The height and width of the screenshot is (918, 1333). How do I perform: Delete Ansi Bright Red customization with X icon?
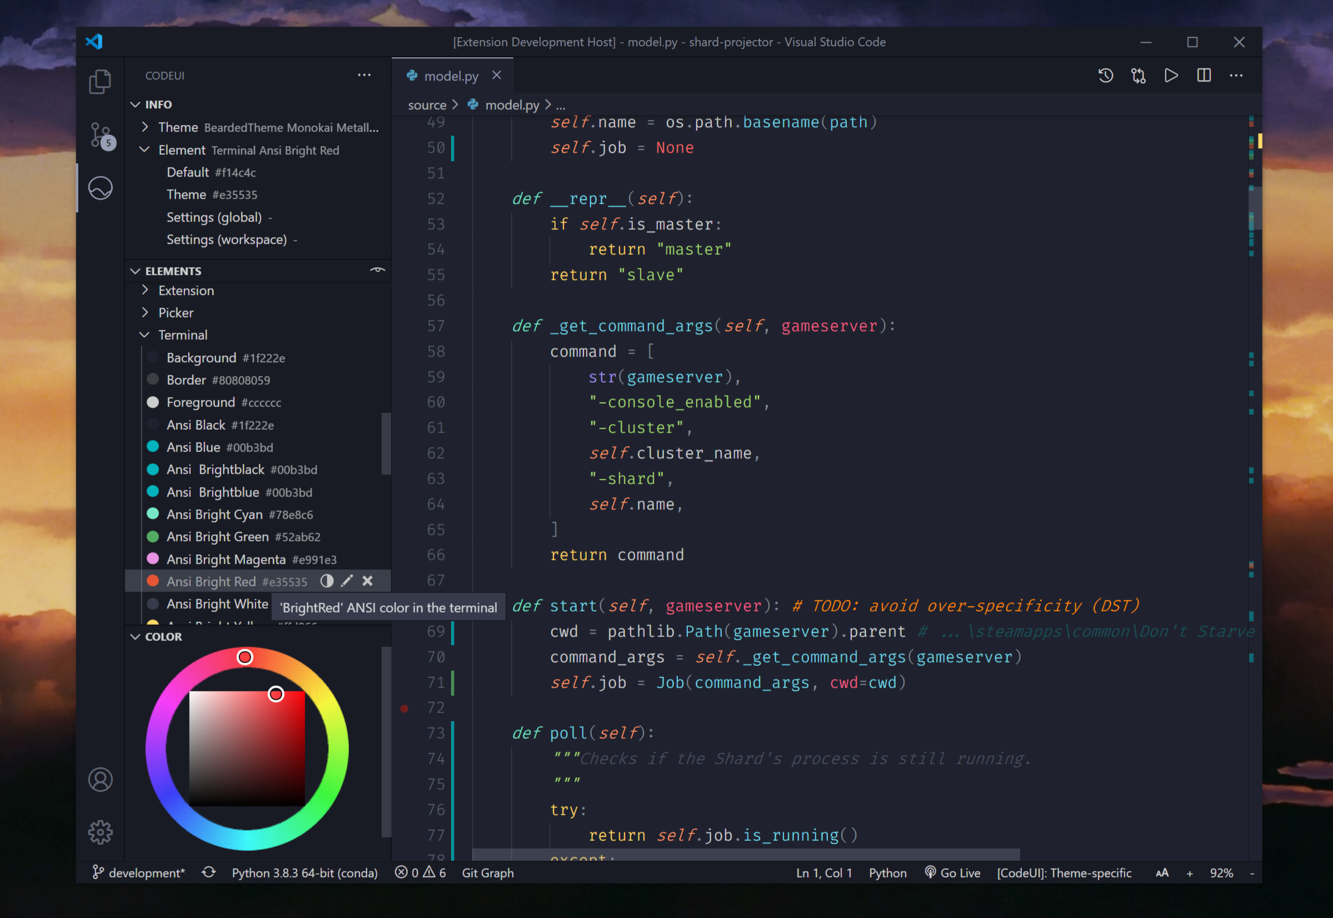pyautogui.click(x=368, y=581)
